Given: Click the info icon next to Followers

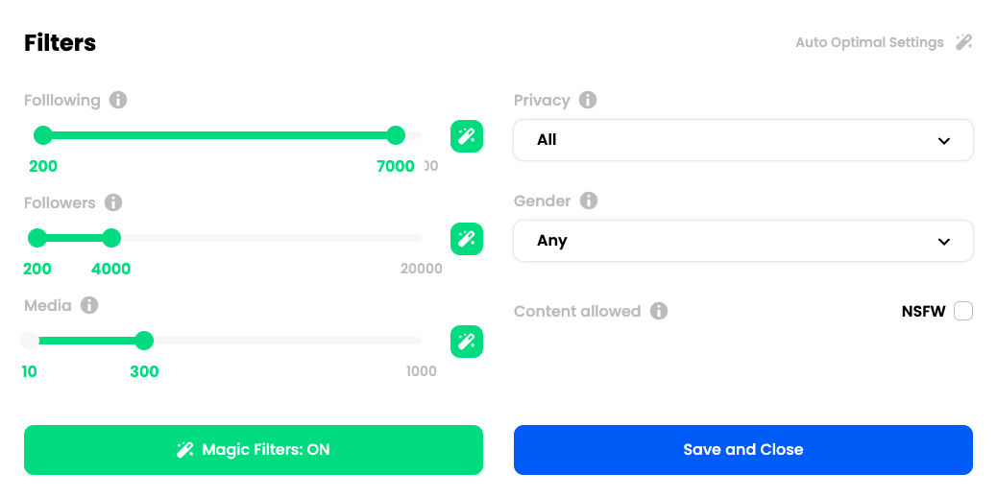Looking at the screenshot, I should tap(113, 202).
